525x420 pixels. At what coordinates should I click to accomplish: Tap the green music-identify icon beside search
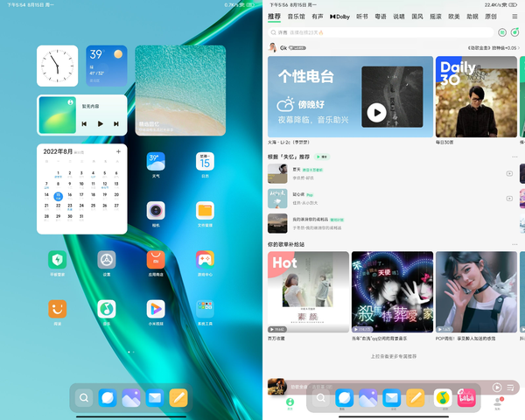pyautogui.click(x=514, y=32)
